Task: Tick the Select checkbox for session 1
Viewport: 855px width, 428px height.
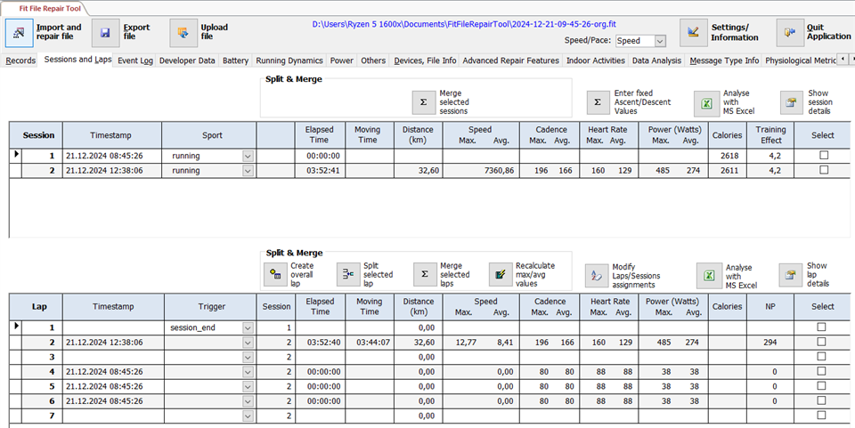Action: click(x=823, y=156)
